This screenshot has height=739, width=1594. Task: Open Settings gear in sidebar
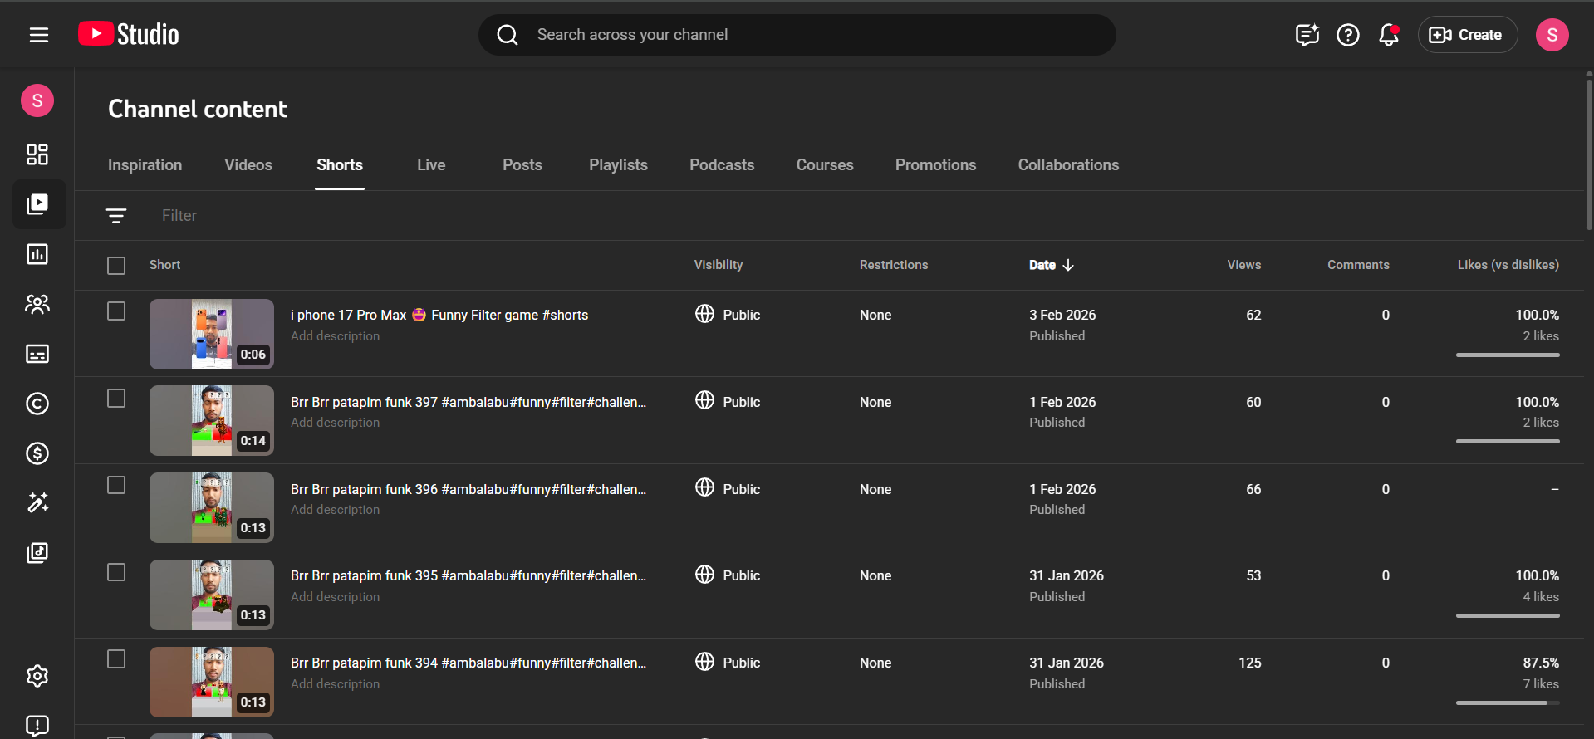click(x=37, y=676)
